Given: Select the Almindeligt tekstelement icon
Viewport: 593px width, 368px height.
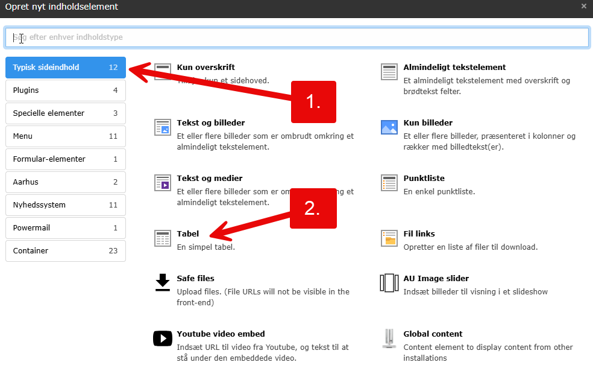Looking at the screenshot, I should (x=389, y=72).
